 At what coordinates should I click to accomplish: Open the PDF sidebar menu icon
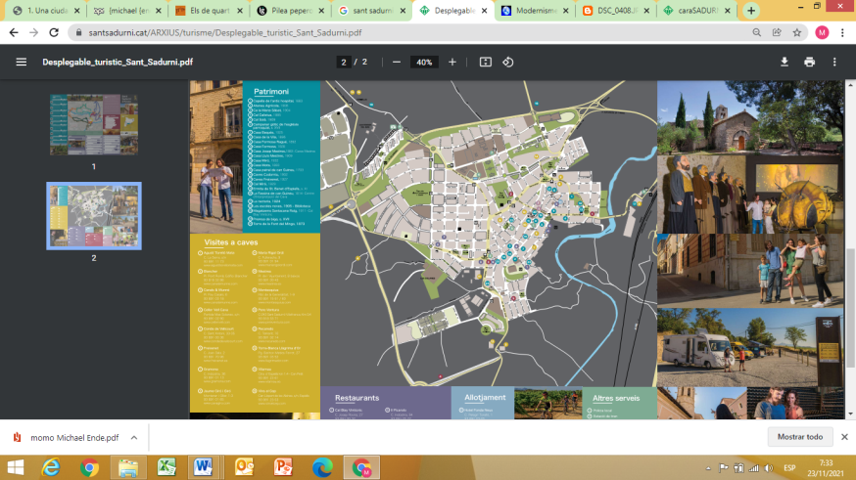click(21, 62)
